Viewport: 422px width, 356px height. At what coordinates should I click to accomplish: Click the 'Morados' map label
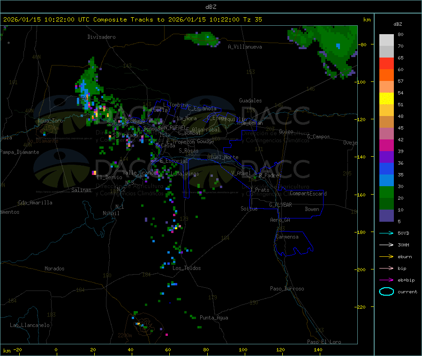54,269
